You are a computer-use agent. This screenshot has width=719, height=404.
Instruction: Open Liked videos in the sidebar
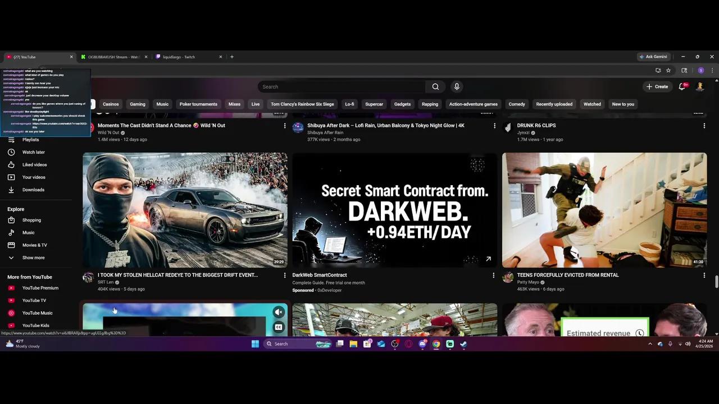(34, 164)
